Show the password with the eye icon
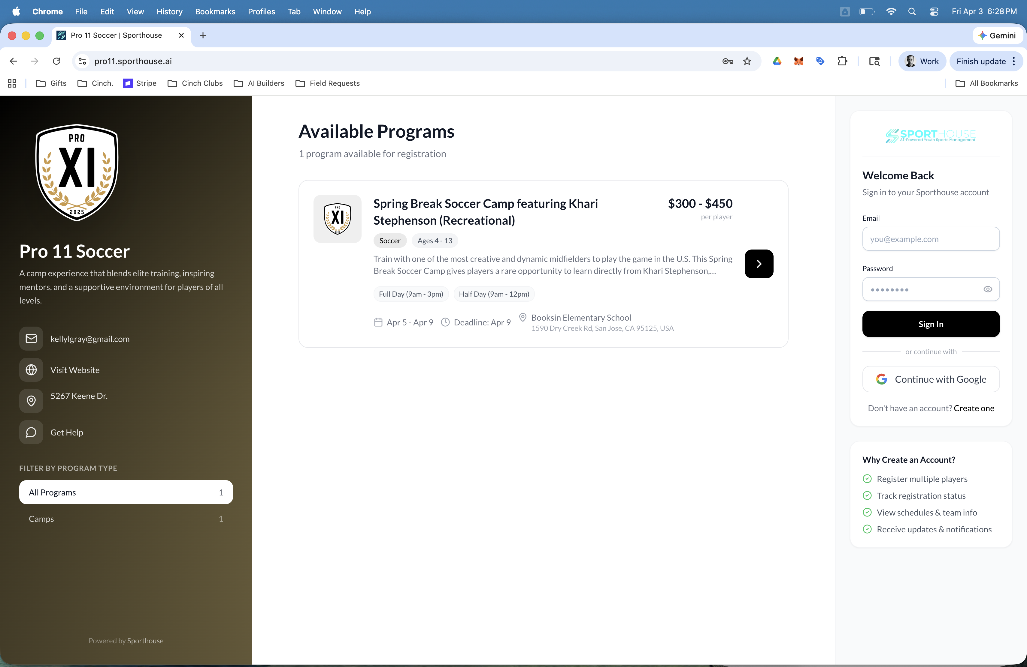This screenshot has width=1027, height=667. click(988, 289)
